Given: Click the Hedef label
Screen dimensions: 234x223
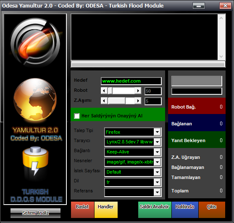Looking at the screenshot, I should 81,80.
